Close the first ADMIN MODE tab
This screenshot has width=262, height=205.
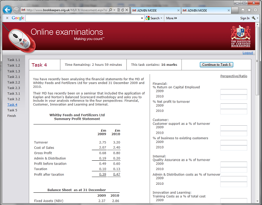[x=178, y=11]
